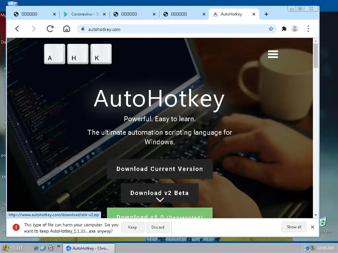Image resolution: width=338 pixels, height=253 pixels.
Task: Discard the AutoHotkey download
Action: point(158,227)
